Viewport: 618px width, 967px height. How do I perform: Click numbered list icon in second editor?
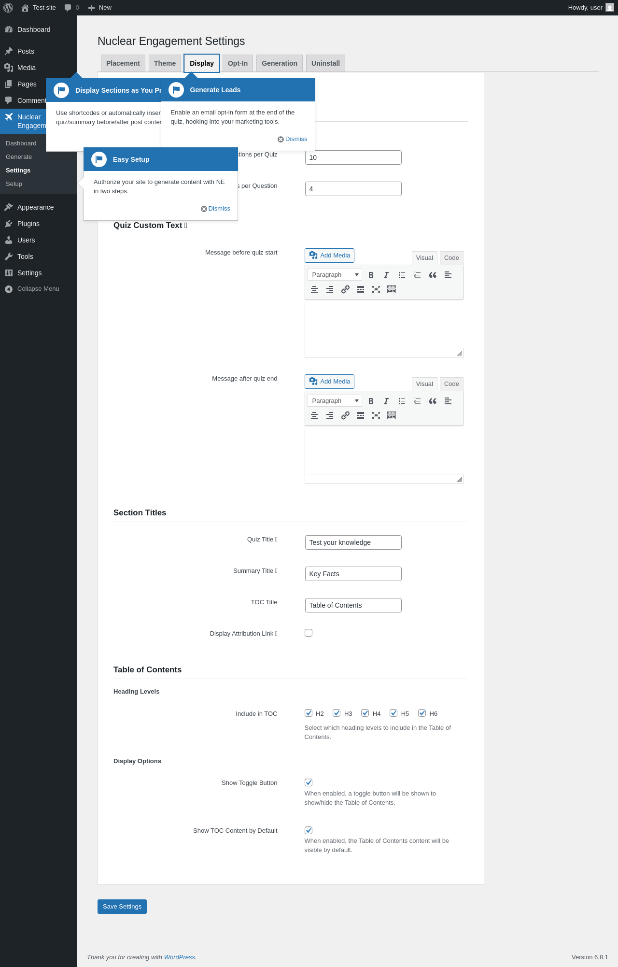pos(417,401)
